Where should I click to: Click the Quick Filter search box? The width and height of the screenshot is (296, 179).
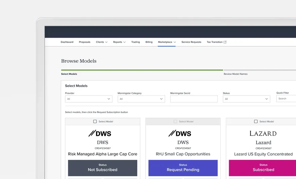coord(286,99)
